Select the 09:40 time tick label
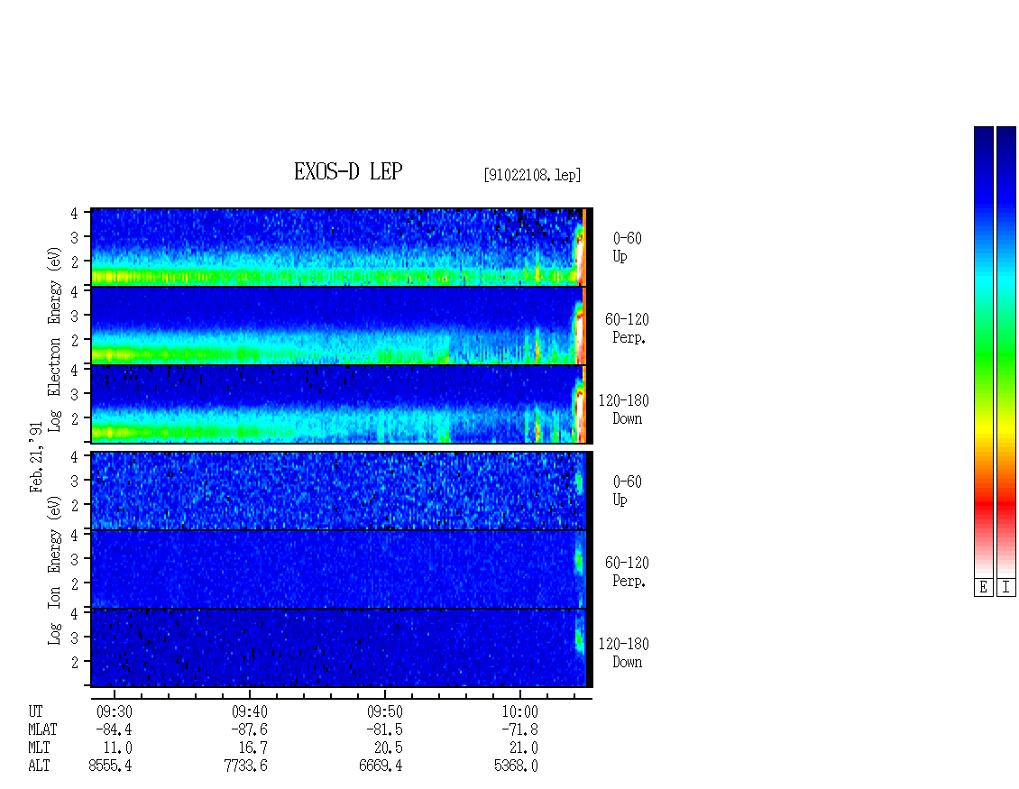Screen dimensions: 1019x789 pyautogui.click(x=250, y=711)
